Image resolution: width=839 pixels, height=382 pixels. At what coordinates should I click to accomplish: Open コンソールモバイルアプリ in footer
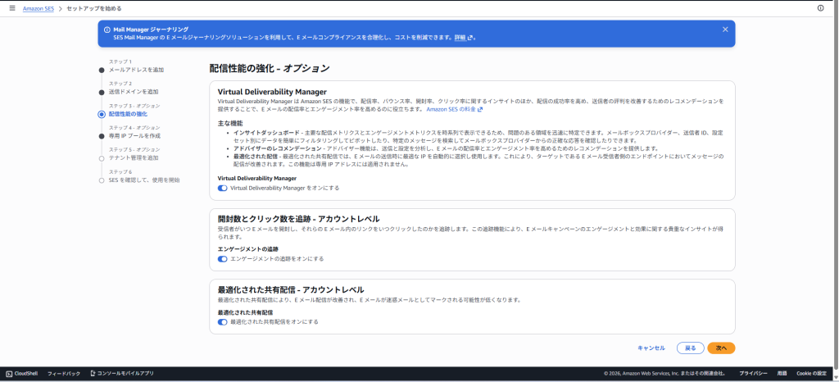(122, 373)
